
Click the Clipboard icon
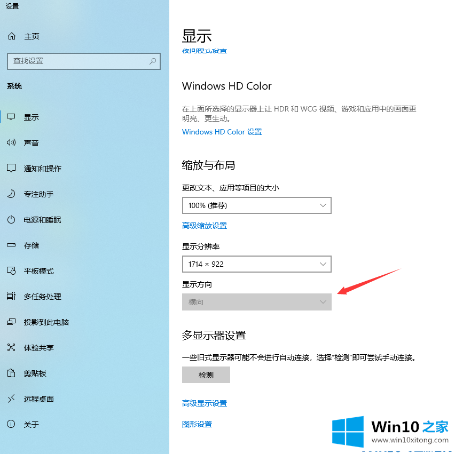pyautogui.click(x=11, y=373)
